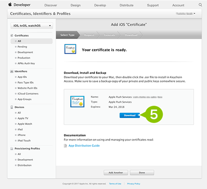Image resolution: width=207 pixels, height=189 pixels.
Task: Click the Devices heading in sidebar
Action: (x=20, y=107)
